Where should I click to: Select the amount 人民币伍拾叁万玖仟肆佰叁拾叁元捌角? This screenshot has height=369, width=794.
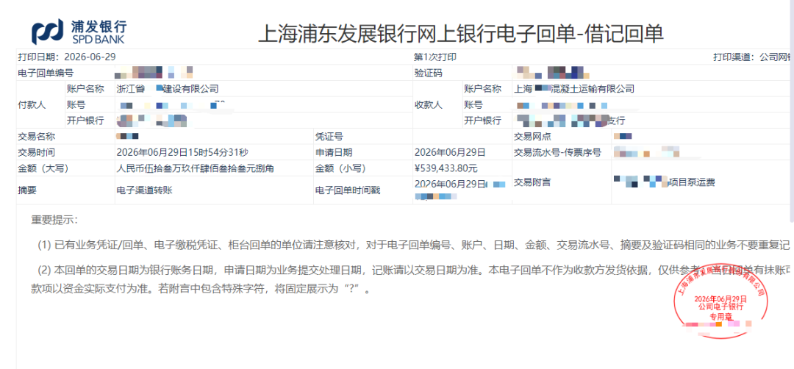point(196,168)
